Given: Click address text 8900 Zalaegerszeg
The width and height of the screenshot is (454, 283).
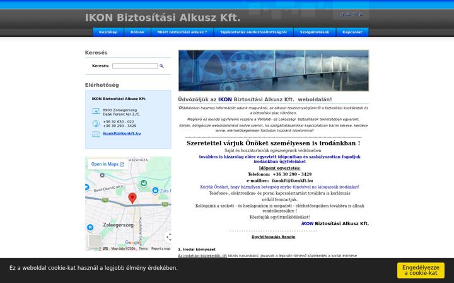Looking at the screenshot, I should coord(120,110).
